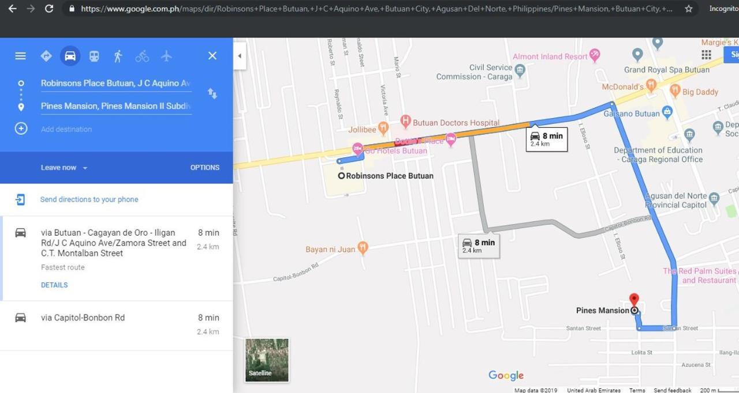This screenshot has width=739, height=393.
Task: Reverse starting point and destination
Action: [212, 93]
